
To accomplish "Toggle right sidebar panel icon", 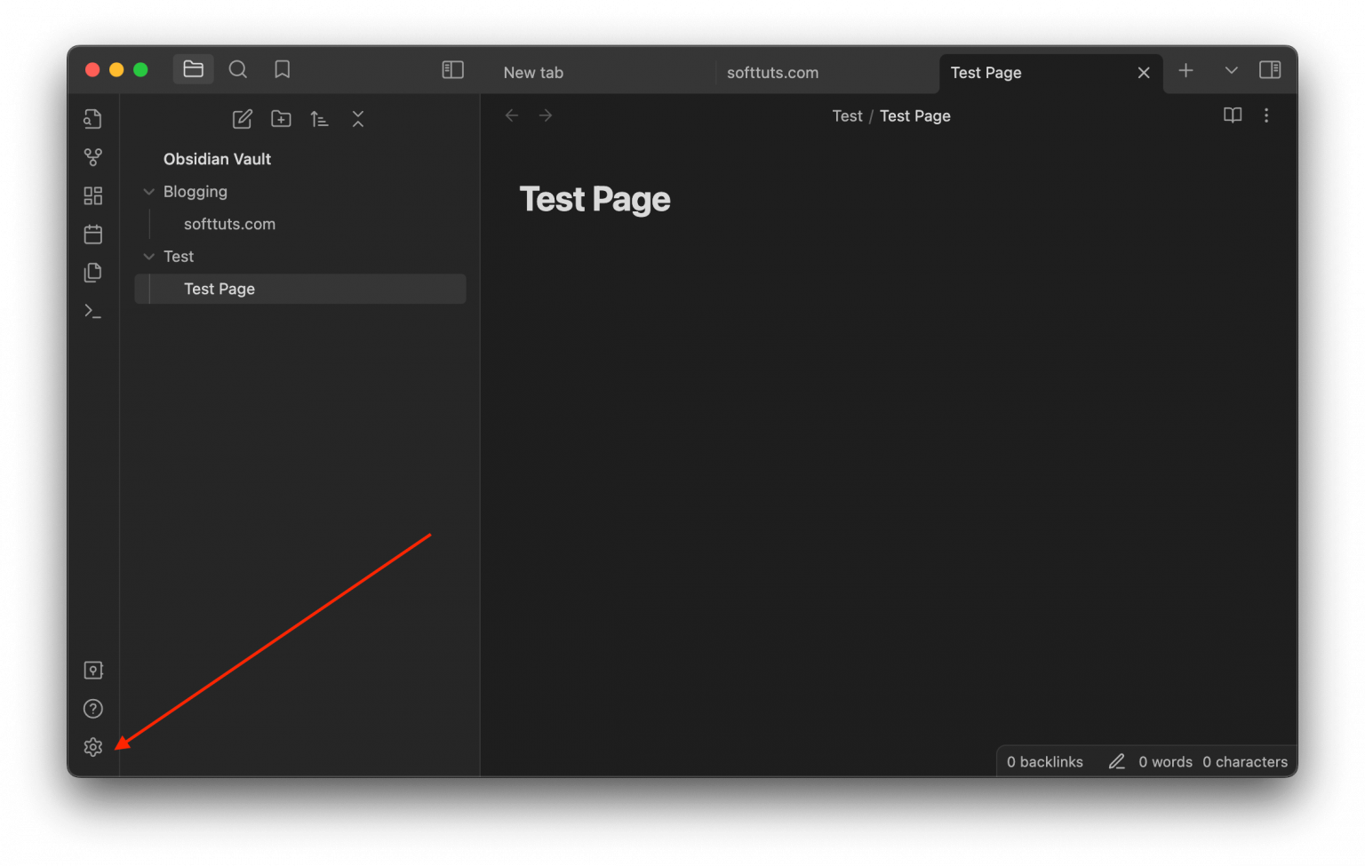I will point(1270,70).
